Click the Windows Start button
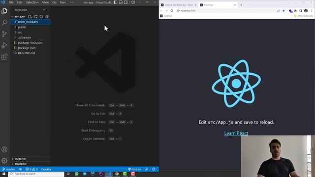This screenshot has height=177, width=315. pos(4,174)
